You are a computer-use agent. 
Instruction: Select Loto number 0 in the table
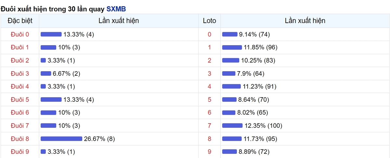click(x=209, y=34)
